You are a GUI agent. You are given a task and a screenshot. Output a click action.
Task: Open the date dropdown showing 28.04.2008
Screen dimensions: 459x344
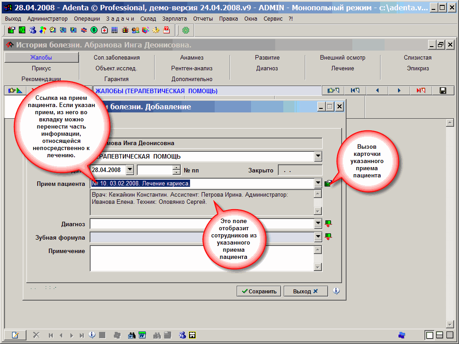coord(130,170)
